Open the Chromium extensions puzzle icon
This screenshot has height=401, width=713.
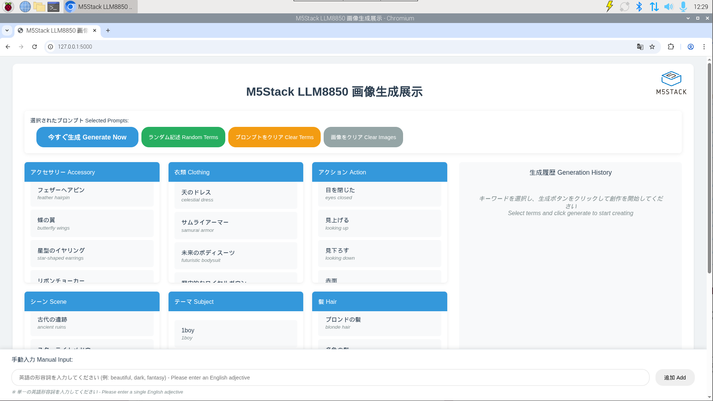pyautogui.click(x=671, y=47)
